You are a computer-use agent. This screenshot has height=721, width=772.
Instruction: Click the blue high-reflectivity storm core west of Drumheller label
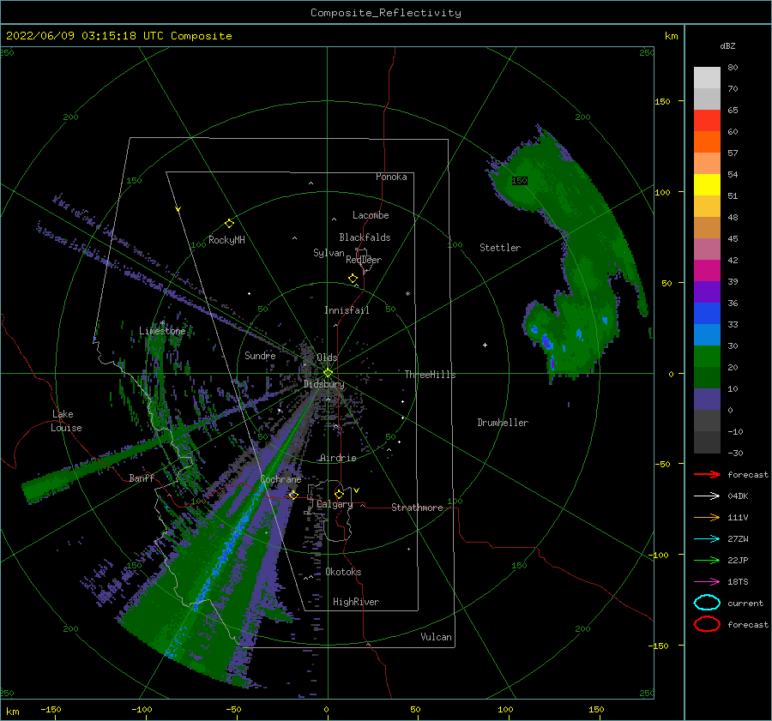point(546,340)
